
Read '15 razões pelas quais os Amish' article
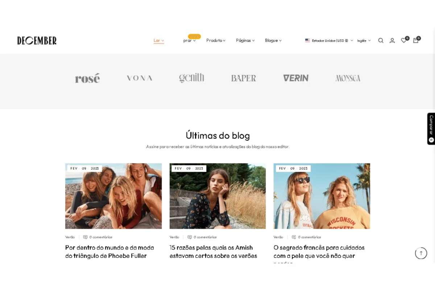tap(213, 252)
